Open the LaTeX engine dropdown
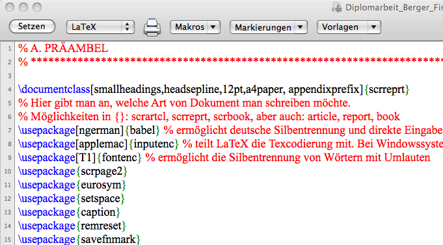Screen dimensions: 443x245 tap(100, 27)
